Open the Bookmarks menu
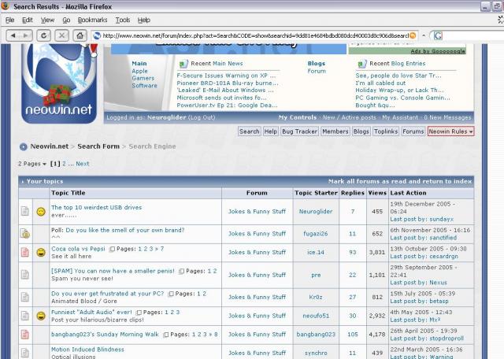This screenshot has width=504, height=359. click(x=93, y=20)
